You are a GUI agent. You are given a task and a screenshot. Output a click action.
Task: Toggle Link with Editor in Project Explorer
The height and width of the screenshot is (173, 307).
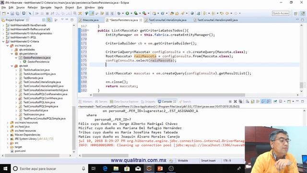click(x=49, y=20)
